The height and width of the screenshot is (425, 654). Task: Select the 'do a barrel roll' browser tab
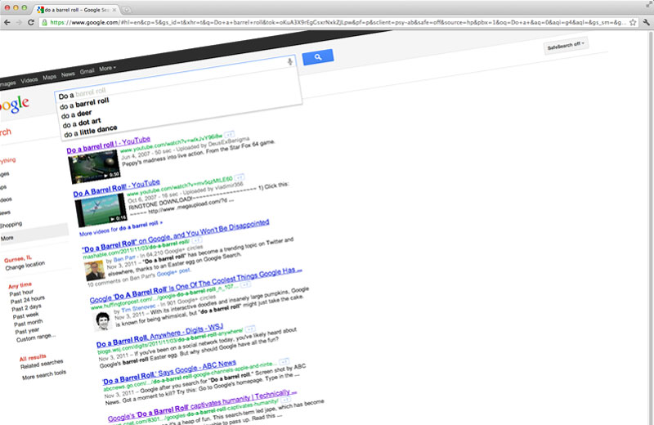[x=76, y=10]
